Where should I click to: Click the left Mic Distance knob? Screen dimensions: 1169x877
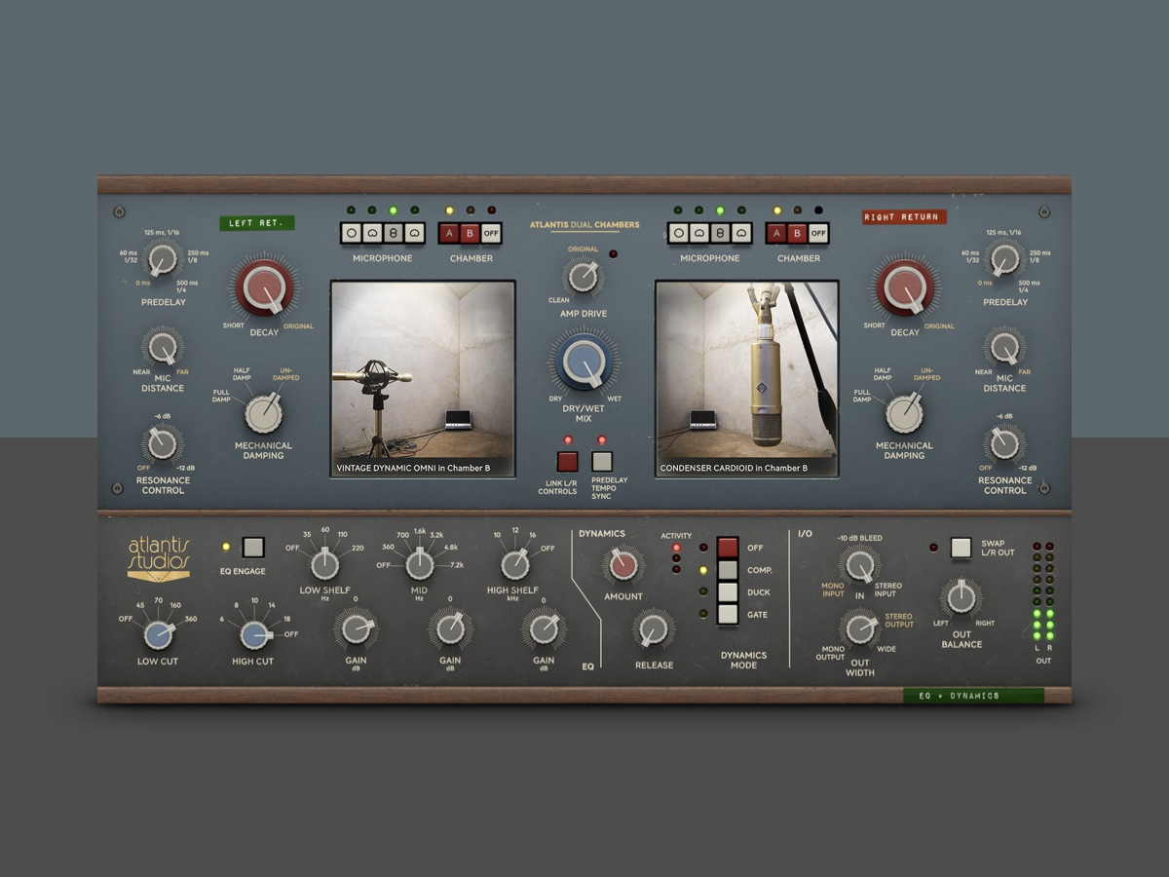(162, 347)
